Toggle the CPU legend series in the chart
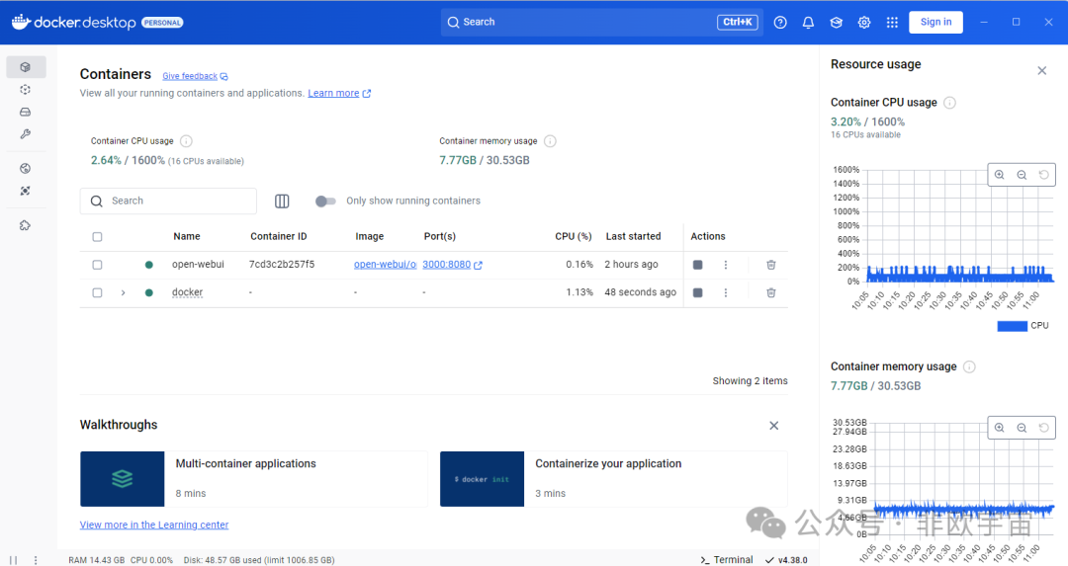1068x566 pixels. coord(1023,326)
